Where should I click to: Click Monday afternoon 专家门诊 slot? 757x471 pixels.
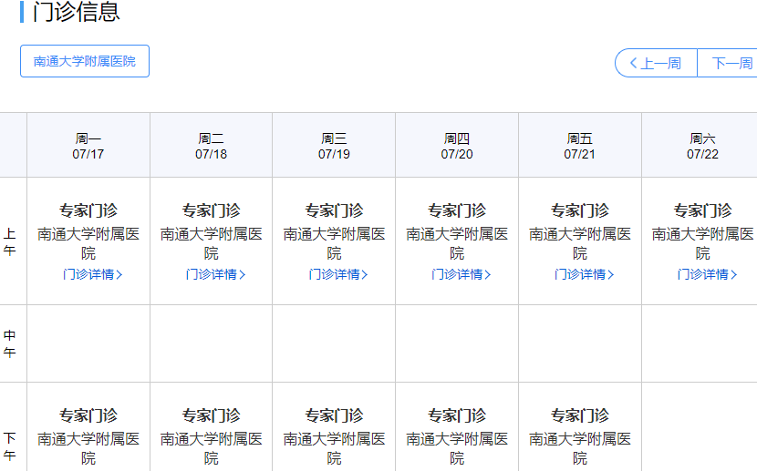coord(88,416)
